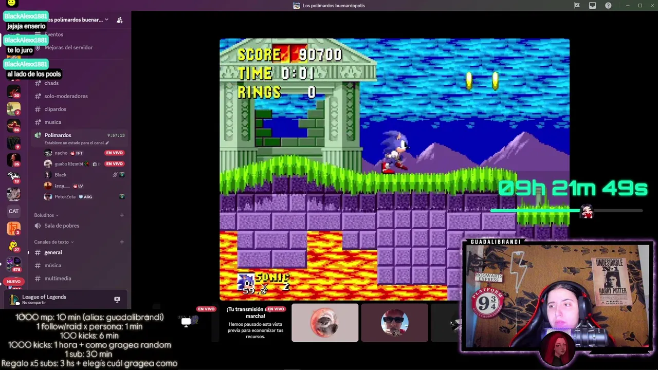This screenshot has width=658, height=370.
Task: Open the música channel under Canales de texto
Action: click(x=52, y=266)
